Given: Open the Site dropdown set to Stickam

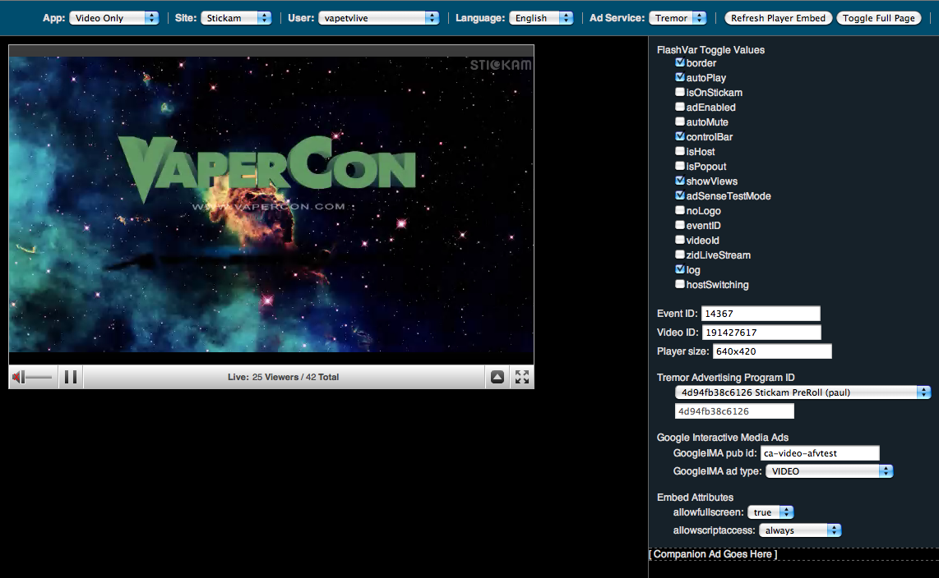Looking at the screenshot, I should tap(236, 18).
